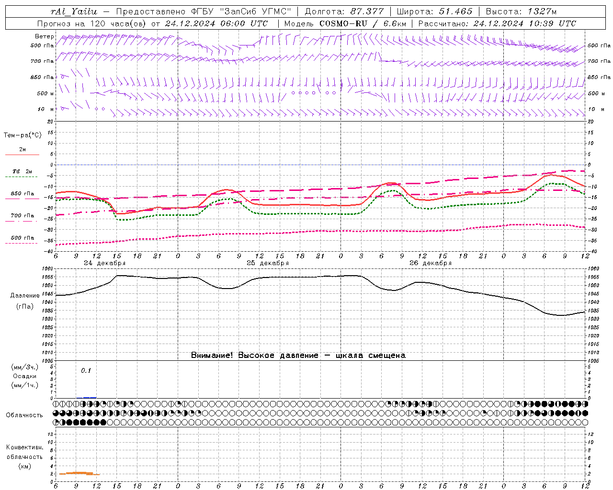Click the right-side '10 м' wind label
This screenshot has height=490, width=613.
pos(595,109)
